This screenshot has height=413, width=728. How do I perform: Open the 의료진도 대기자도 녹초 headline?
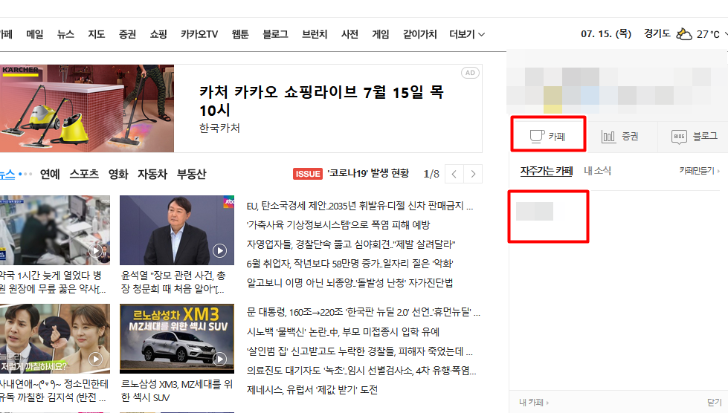361,371
